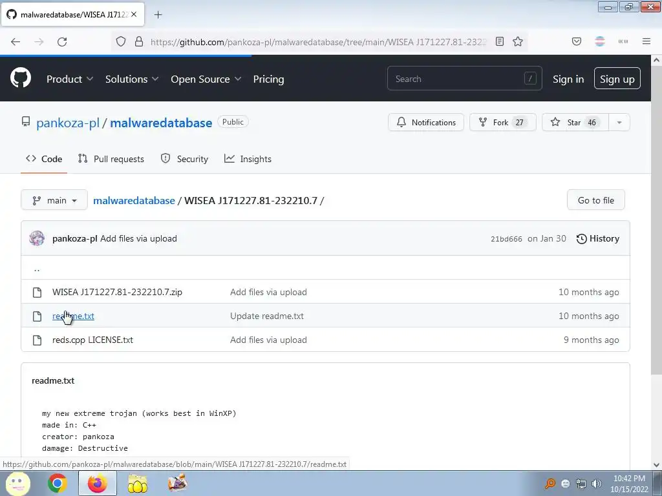The image size is (662, 496).
Task: Expand the Solutions menu
Action: [x=132, y=79]
